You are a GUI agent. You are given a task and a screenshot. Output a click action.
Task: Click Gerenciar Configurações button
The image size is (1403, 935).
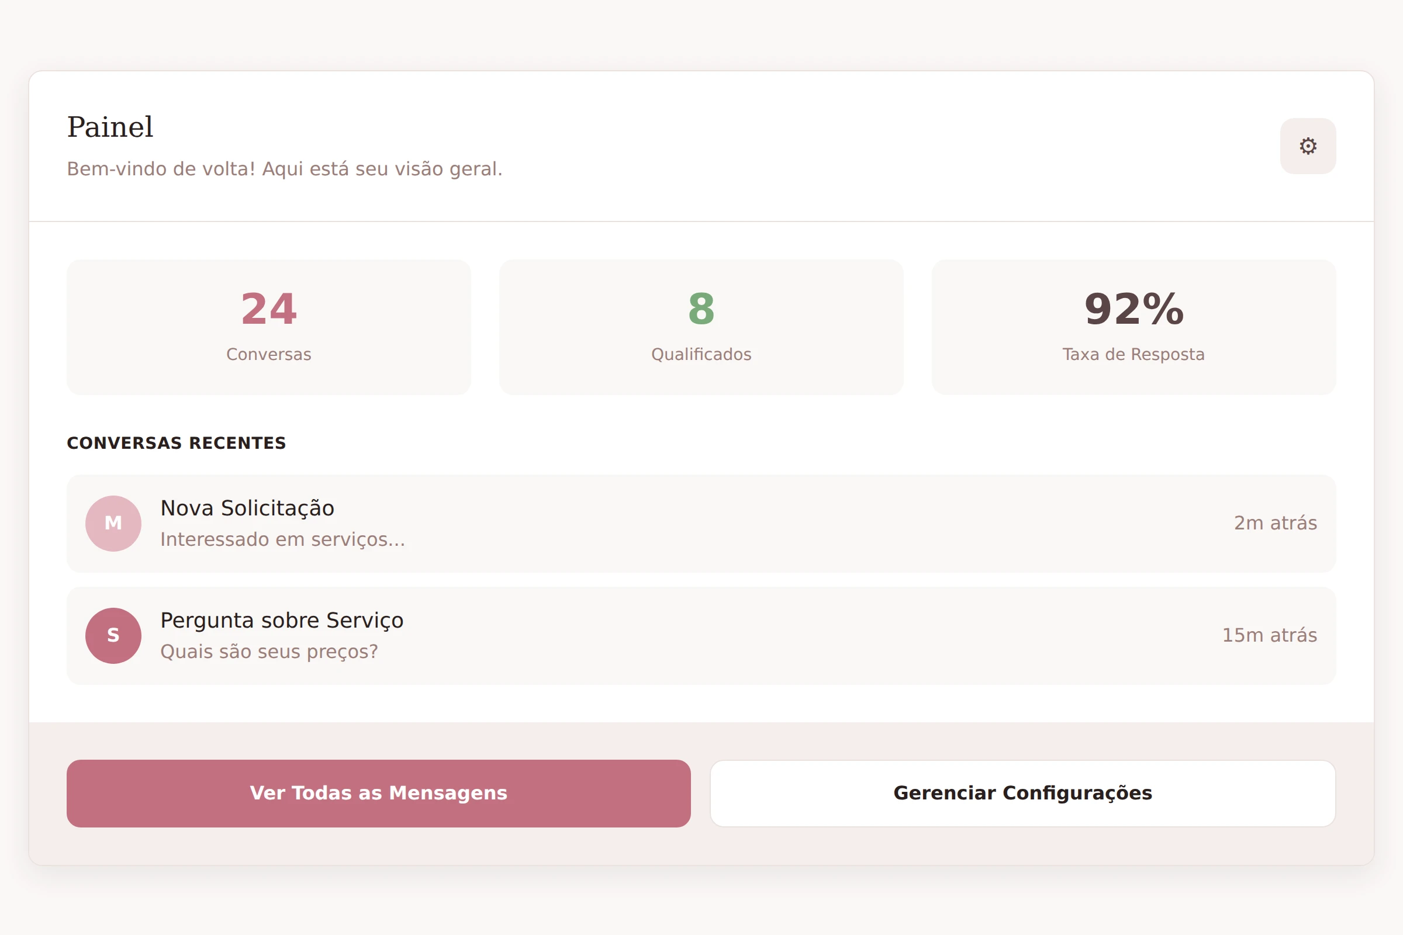[1022, 793]
